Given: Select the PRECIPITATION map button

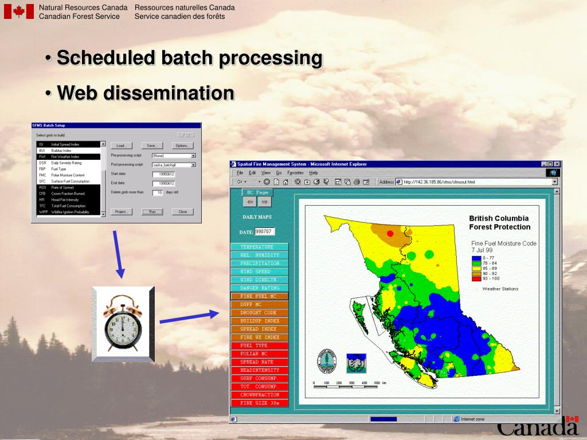Looking at the screenshot, I should point(260,264).
